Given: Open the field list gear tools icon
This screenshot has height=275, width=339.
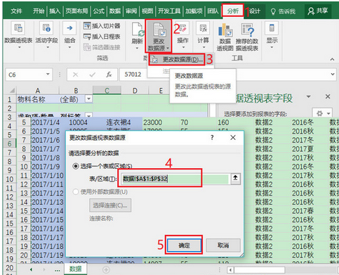Looking at the screenshot, I should [322, 113].
